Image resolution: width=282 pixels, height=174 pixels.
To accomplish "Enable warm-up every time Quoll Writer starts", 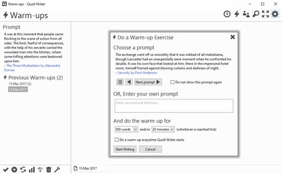I will 117,140.
